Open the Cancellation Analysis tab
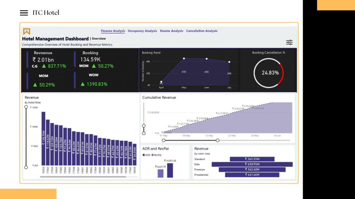 [x=202, y=31]
